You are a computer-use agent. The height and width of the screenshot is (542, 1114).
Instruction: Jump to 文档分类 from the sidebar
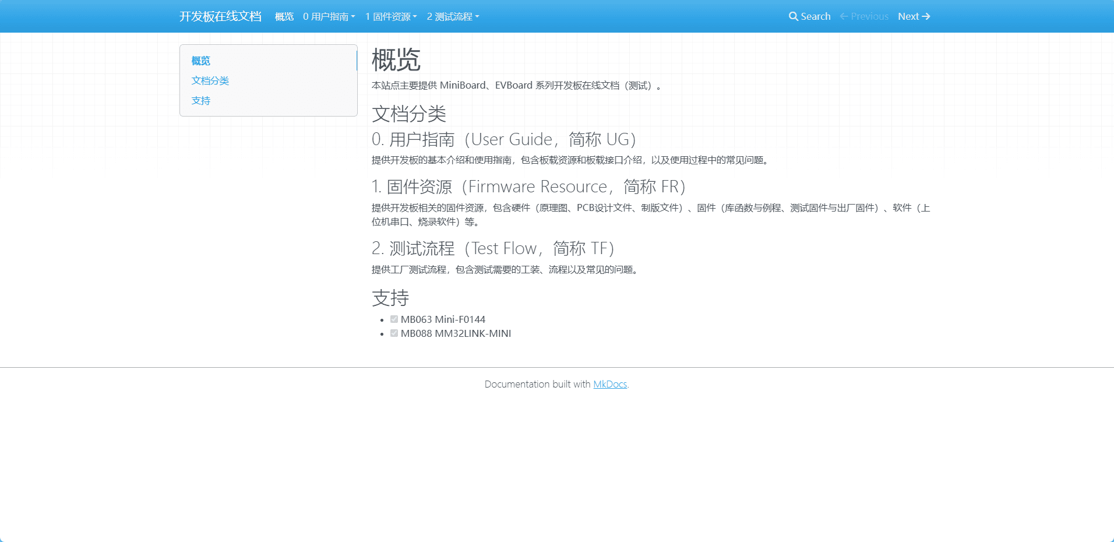click(210, 80)
